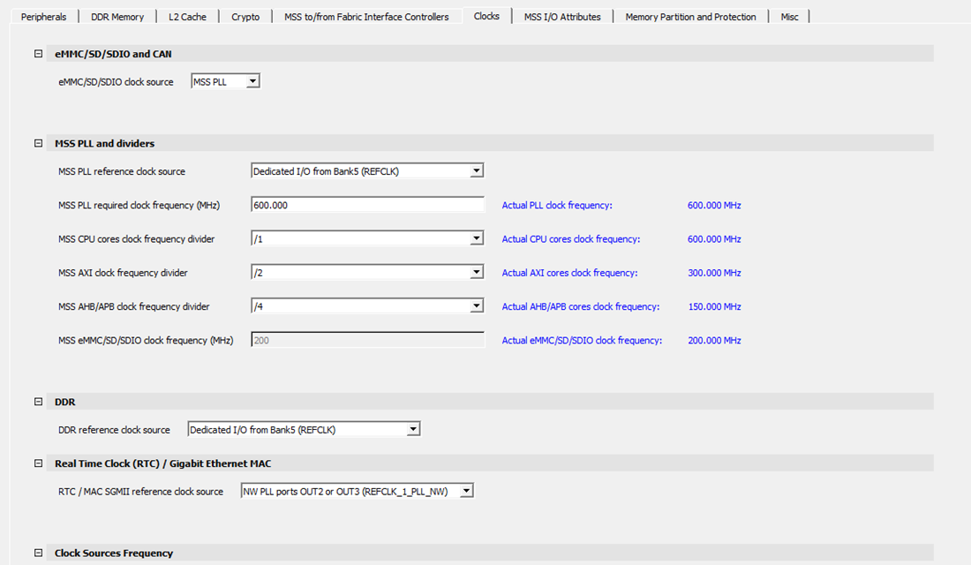
Task: Open MSS to/from Fabric Interface Controllers tab
Action: [366, 17]
